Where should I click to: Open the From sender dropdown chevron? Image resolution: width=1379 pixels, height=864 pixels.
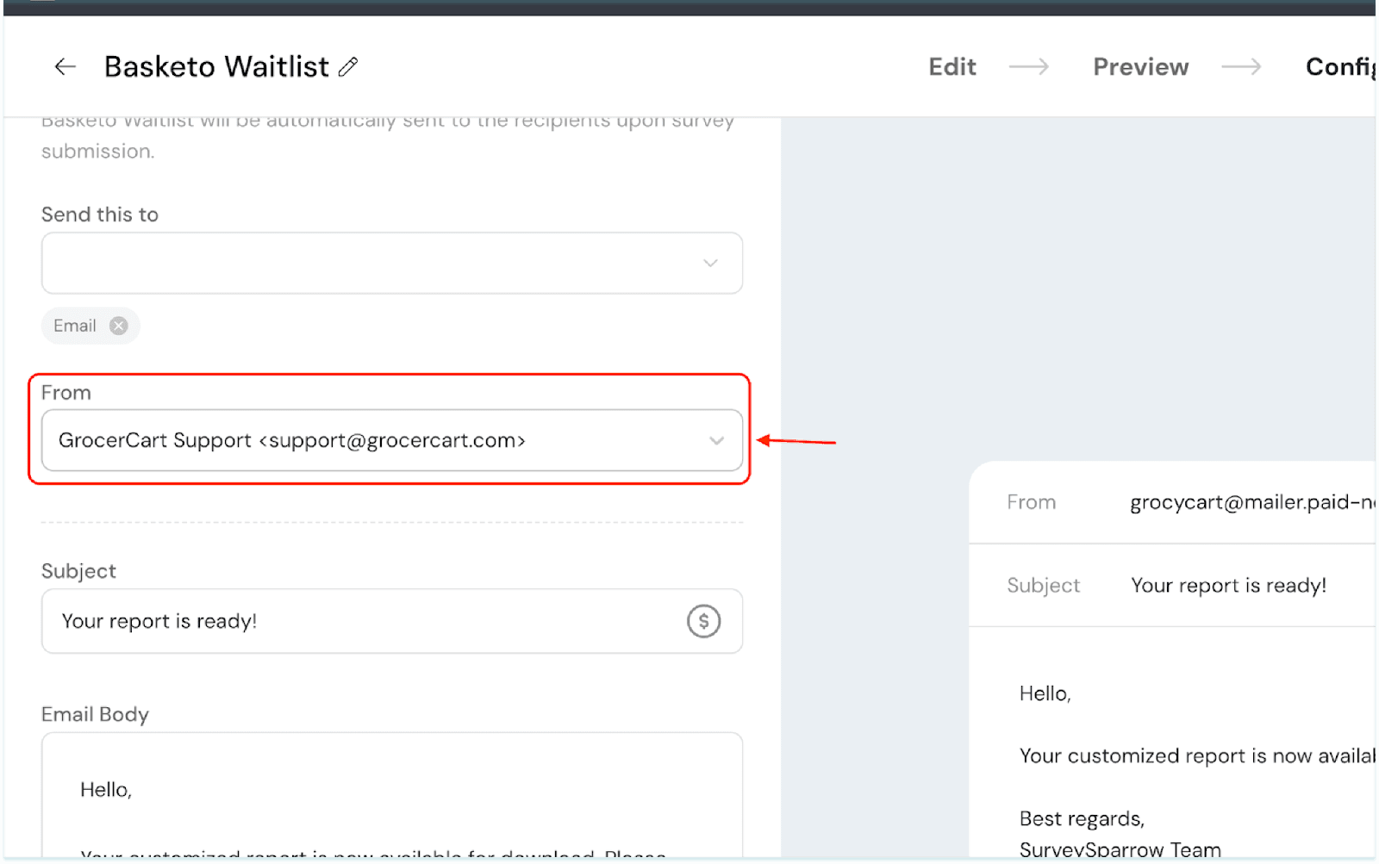[x=716, y=441]
